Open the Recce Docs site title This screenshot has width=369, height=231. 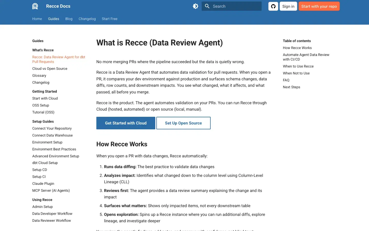click(58, 6)
